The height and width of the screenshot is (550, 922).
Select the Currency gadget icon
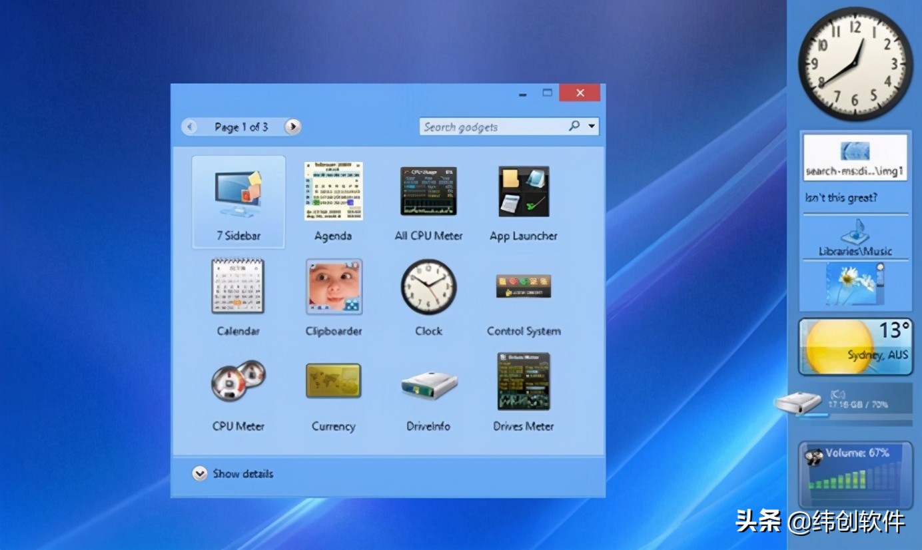[x=333, y=381]
